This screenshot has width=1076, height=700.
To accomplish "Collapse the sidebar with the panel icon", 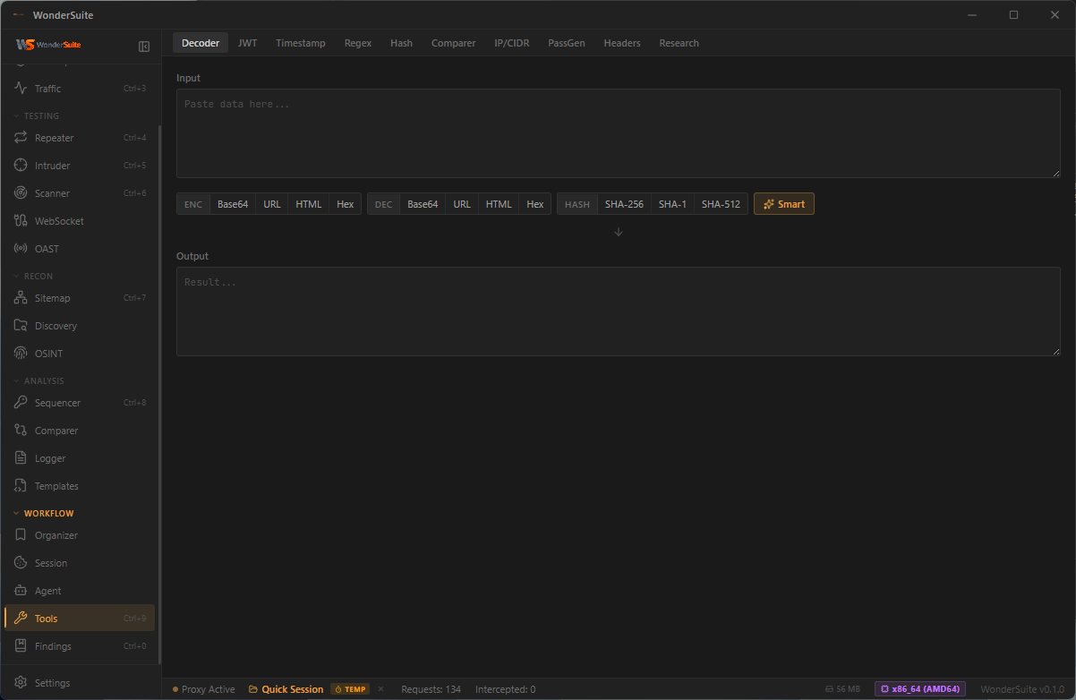I will tap(144, 47).
